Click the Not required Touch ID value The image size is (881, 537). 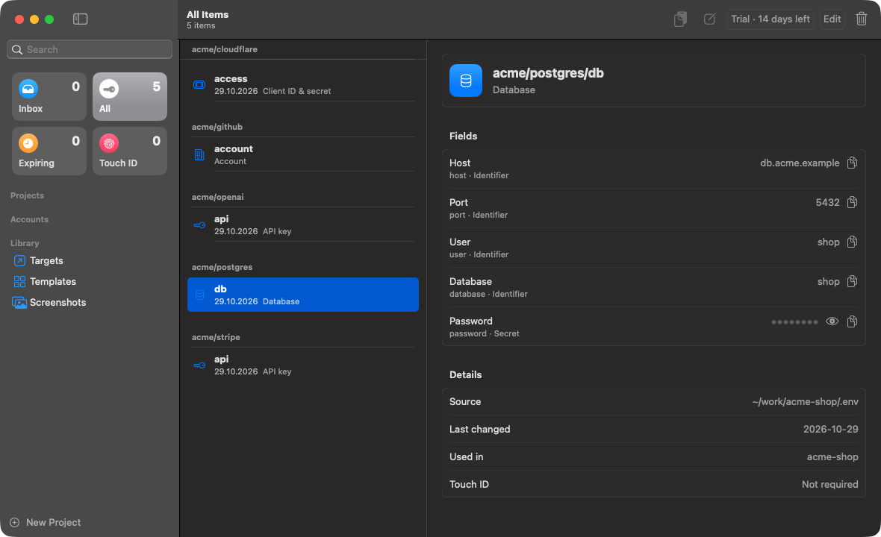[x=830, y=484]
